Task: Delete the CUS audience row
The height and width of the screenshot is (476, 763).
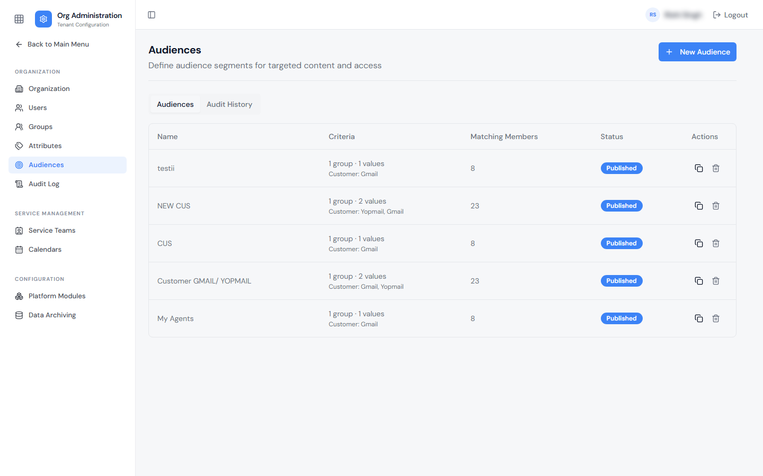Action: click(x=716, y=243)
